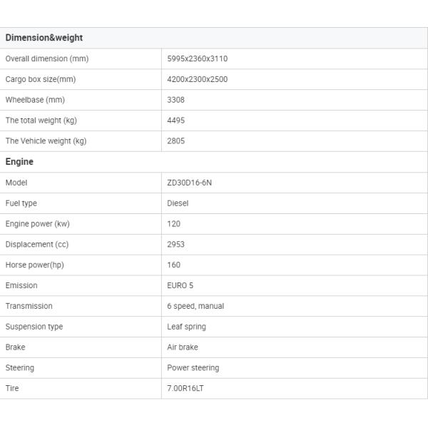Select the Overall dimension (mm) label
The height and width of the screenshot is (428, 428).
click(x=47, y=58)
